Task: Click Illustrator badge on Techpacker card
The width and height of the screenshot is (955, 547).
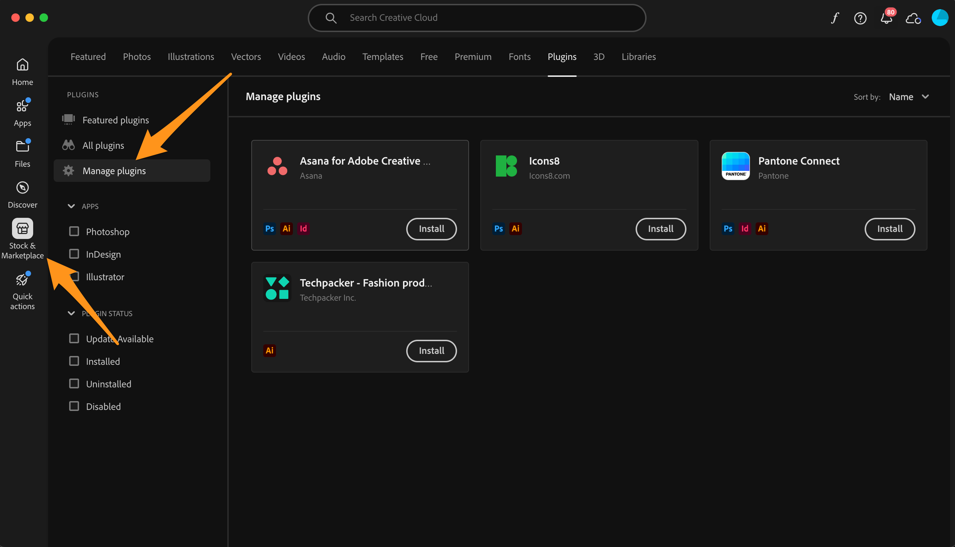Action: (269, 351)
